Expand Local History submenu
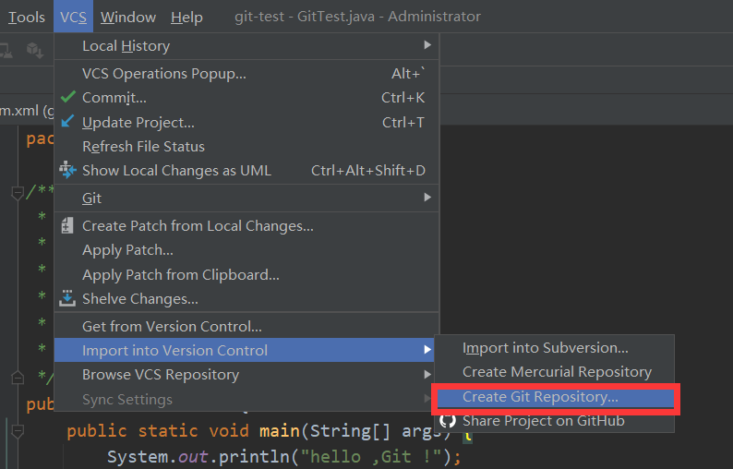The height and width of the screenshot is (469, 733). click(x=246, y=46)
